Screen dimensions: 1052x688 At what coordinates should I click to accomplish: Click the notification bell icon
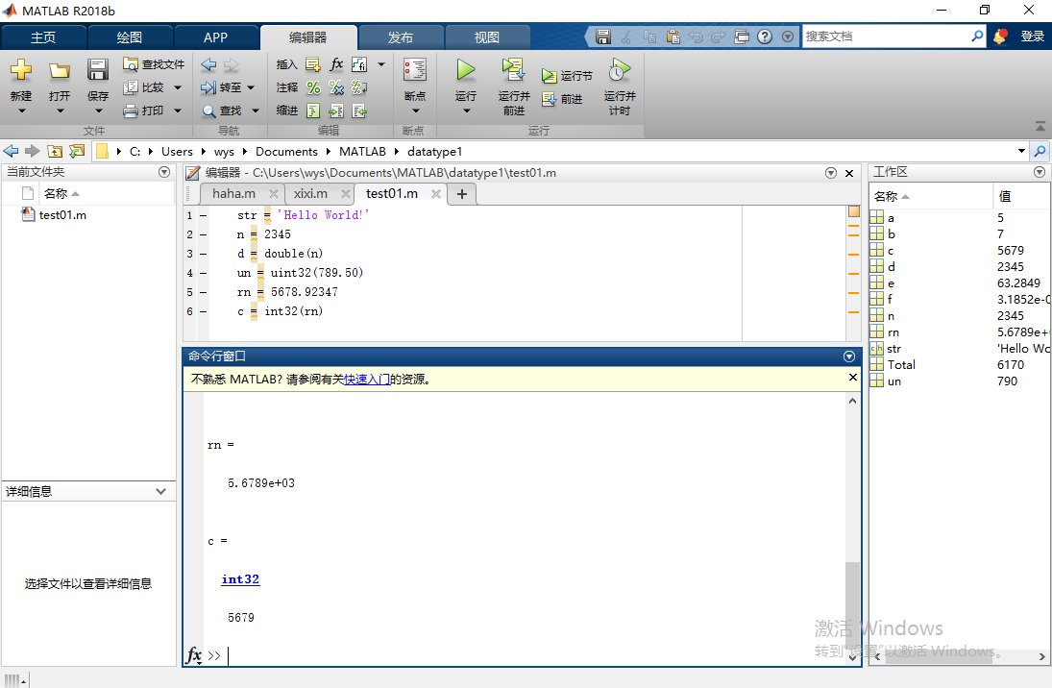(999, 37)
